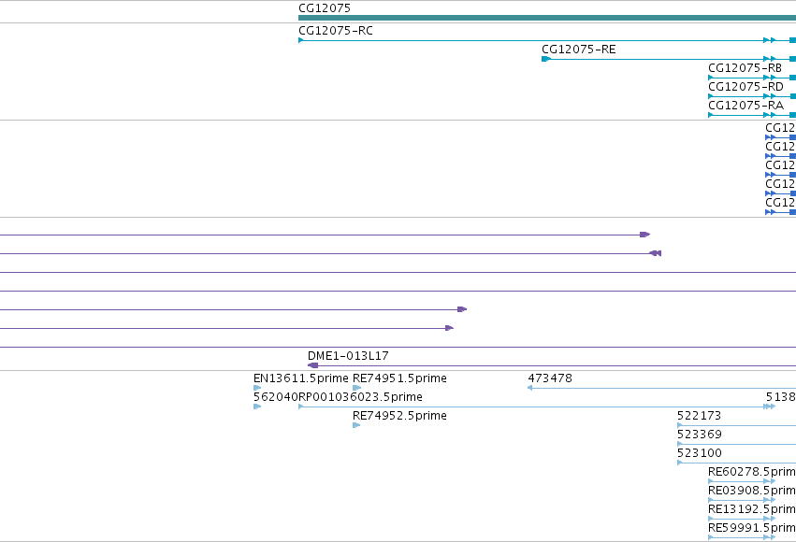Select the 473478 feature label
The height and width of the screenshot is (542, 796).
click(x=550, y=378)
